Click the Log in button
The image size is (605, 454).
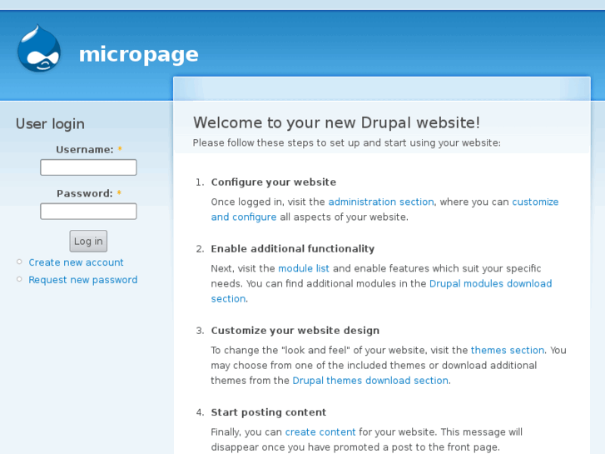pos(88,241)
